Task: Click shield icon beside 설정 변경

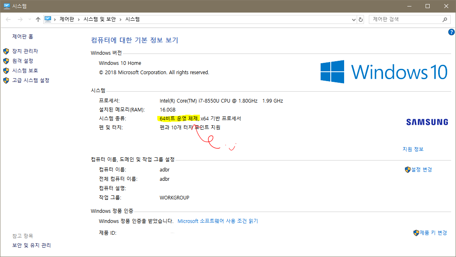Action: pyautogui.click(x=407, y=169)
